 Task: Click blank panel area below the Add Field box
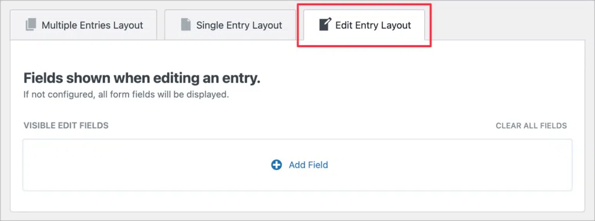click(x=297, y=201)
